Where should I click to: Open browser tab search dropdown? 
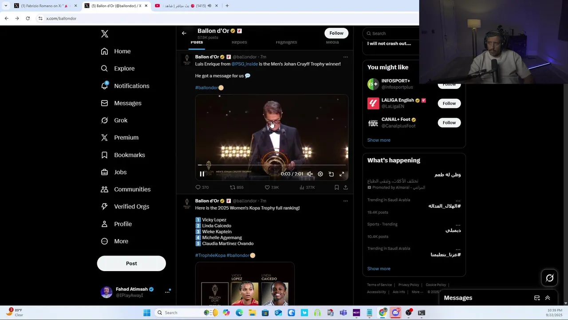pyautogui.click(x=5, y=6)
